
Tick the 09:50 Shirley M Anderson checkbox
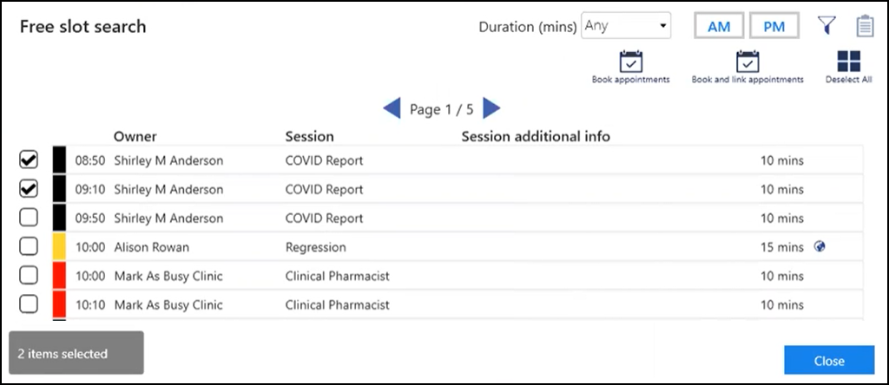tap(29, 218)
